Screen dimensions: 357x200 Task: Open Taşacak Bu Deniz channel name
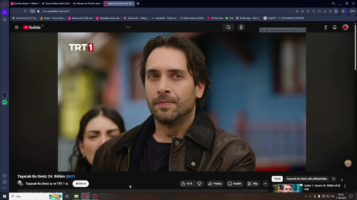pos(37,184)
